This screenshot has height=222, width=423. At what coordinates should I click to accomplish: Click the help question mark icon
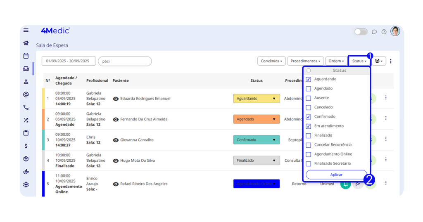point(384,32)
